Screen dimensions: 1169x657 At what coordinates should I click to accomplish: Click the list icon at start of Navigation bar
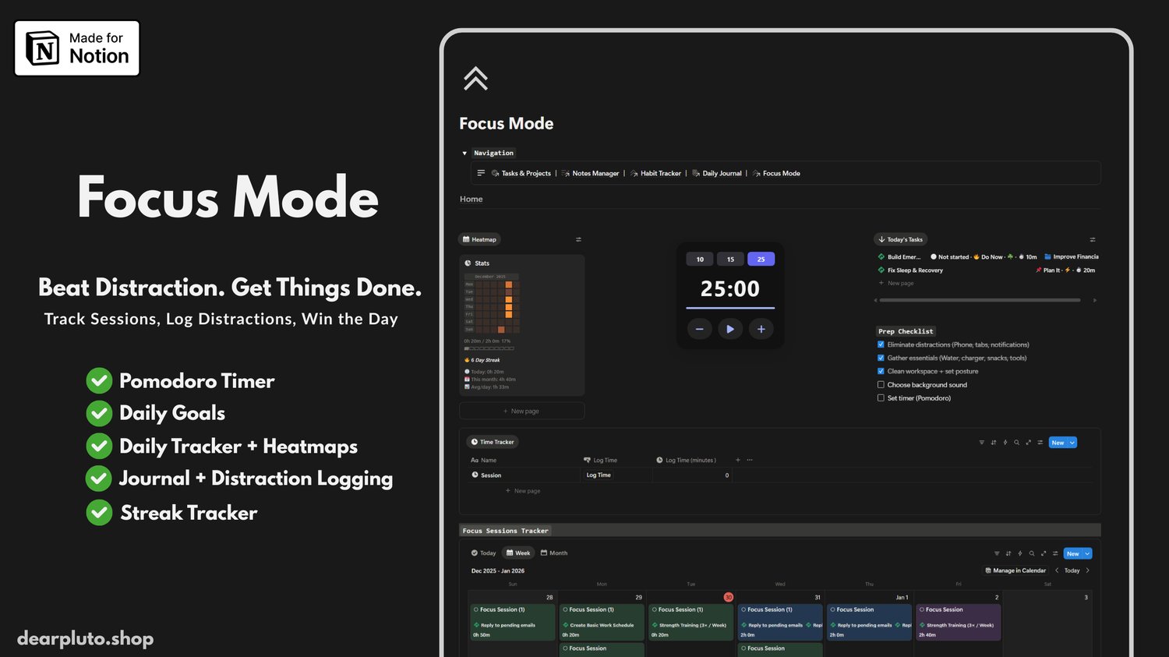tap(481, 173)
